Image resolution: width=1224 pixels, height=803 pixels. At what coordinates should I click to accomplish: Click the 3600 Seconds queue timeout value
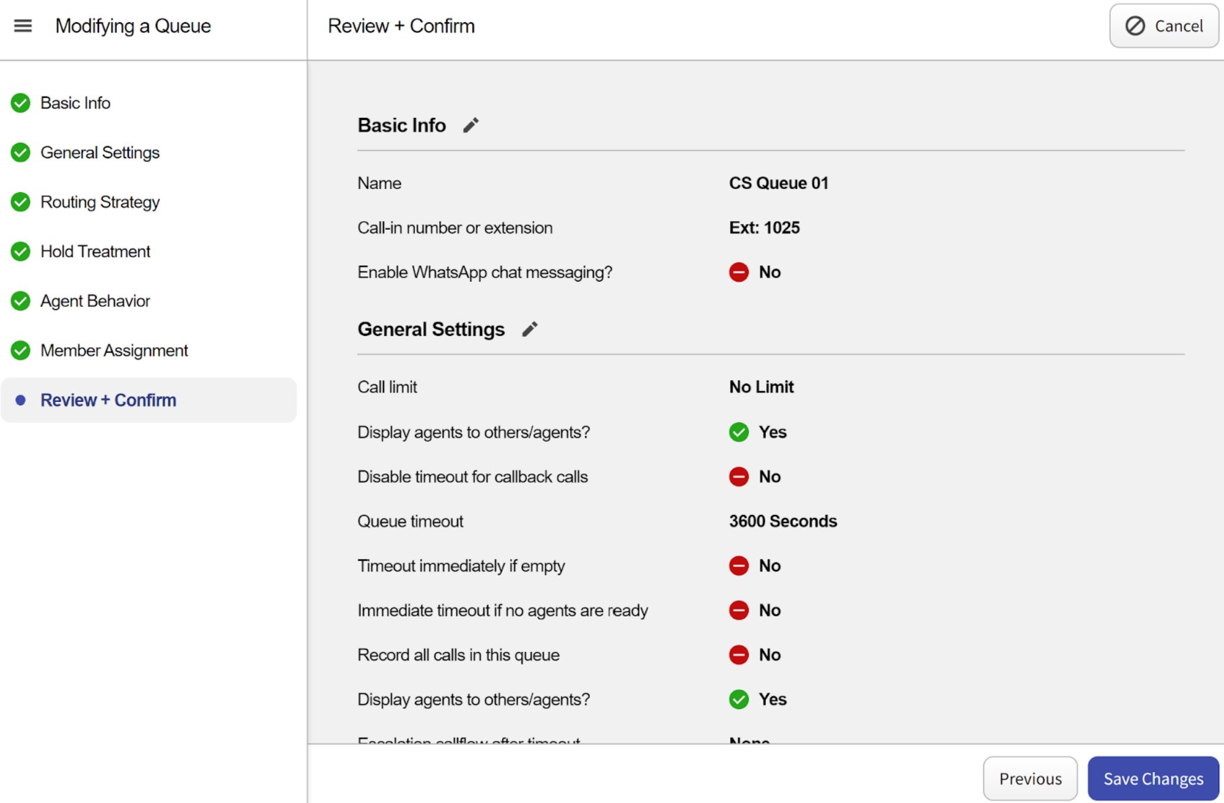click(782, 522)
